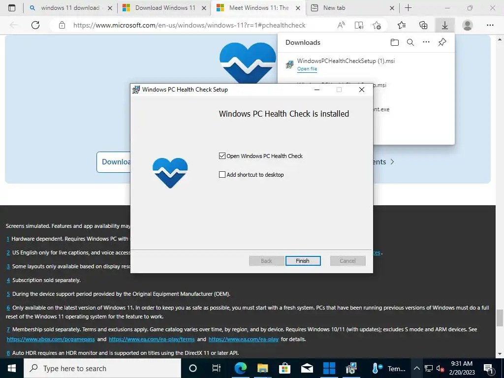
Task: Open Edge tab actions menu icon
Action: [12, 8]
